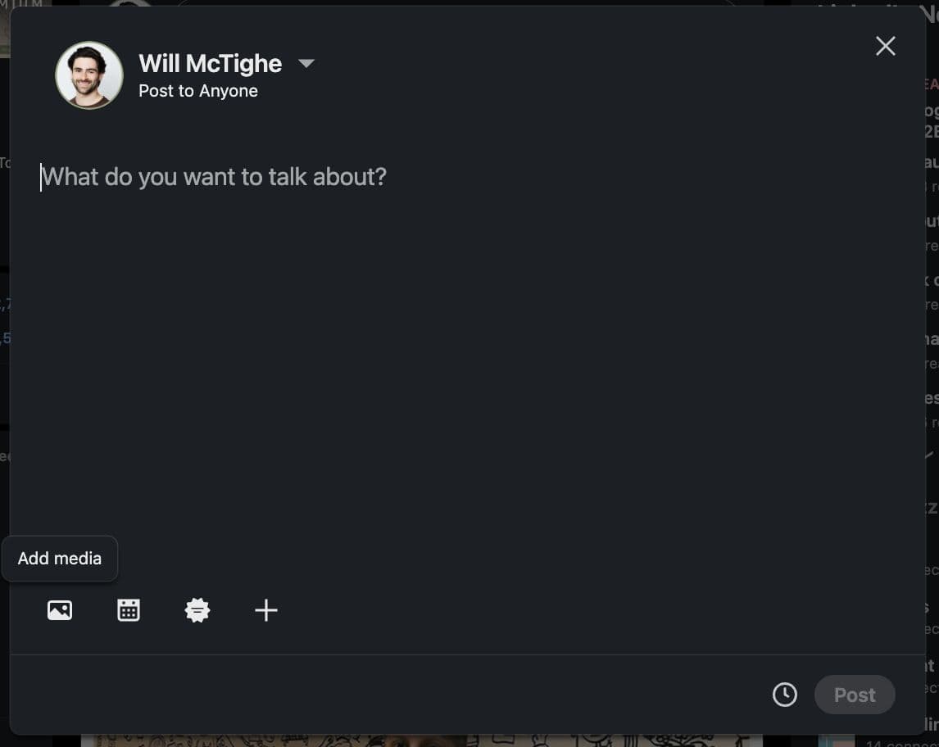Open the Schedule post clock icon

(784, 695)
